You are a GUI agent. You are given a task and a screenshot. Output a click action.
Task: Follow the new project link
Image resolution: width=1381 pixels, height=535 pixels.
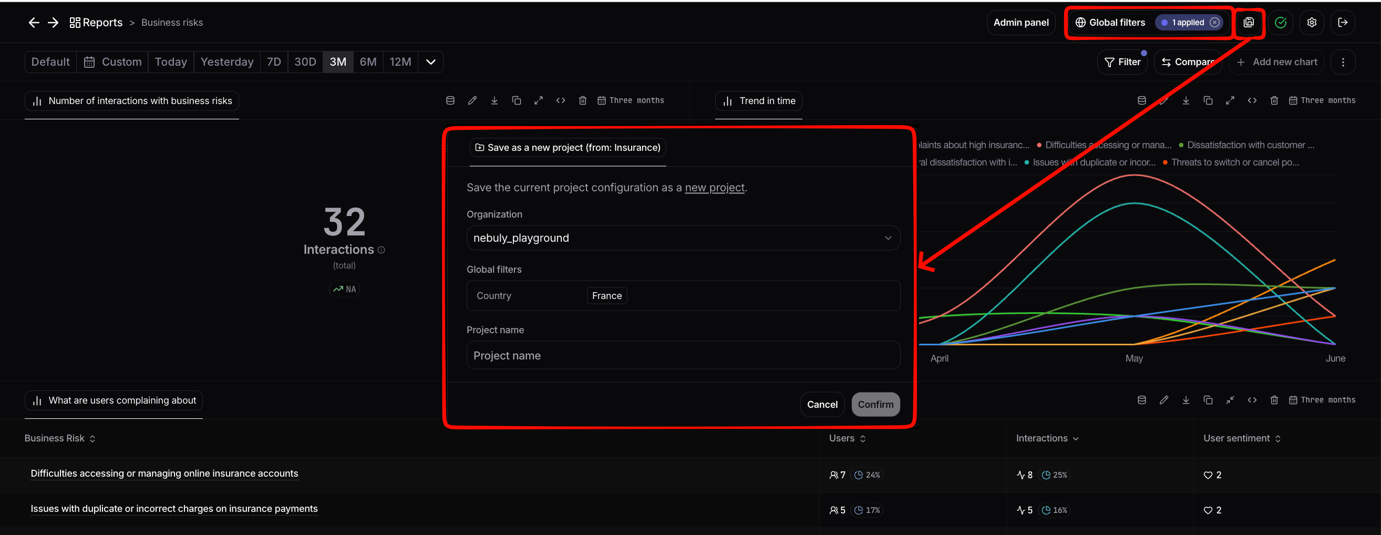(x=715, y=188)
